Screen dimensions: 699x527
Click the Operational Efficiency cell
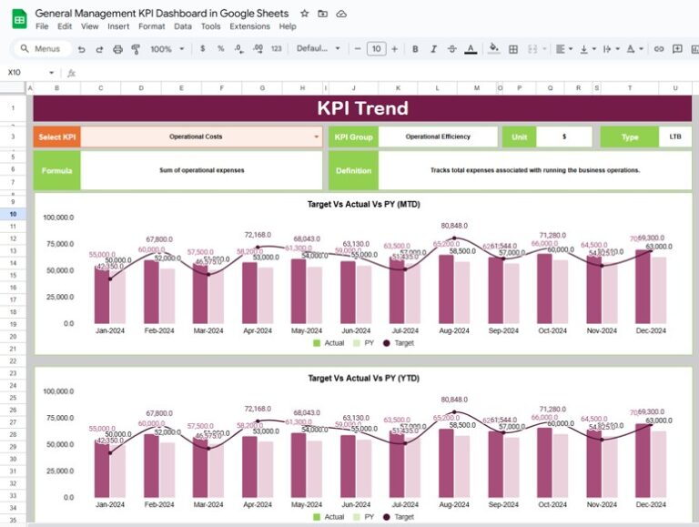(x=438, y=137)
